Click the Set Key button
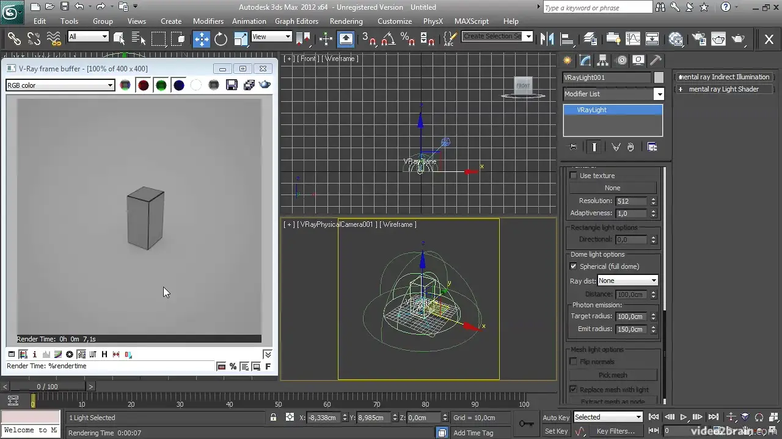Image resolution: width=782 pixels, height=439 pixels. point(556,431)
